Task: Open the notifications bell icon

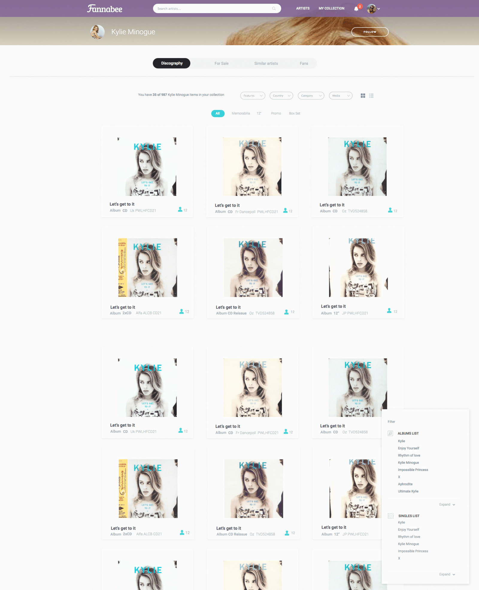Action: [x=356, y=9]
